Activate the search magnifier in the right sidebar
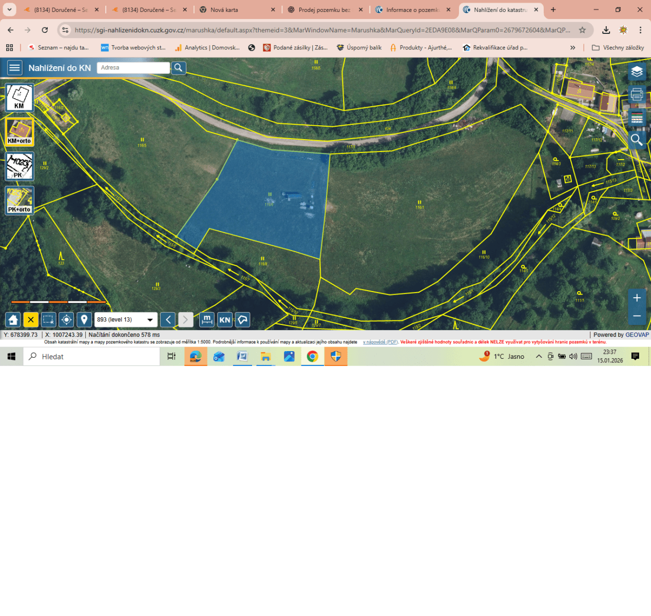The height and width of the screenshot is (616, 651). [637, 140]
